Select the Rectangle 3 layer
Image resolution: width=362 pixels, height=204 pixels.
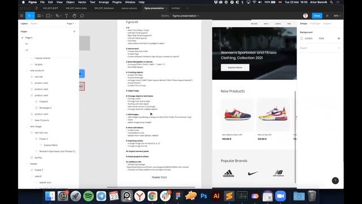click(45, 108)
